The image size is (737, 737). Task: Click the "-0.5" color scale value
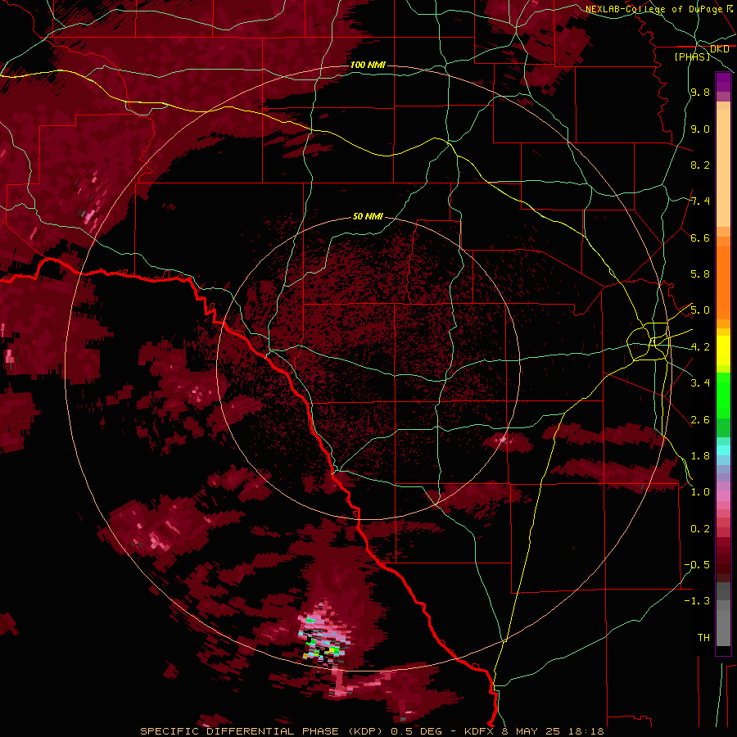tap(697, 565)
